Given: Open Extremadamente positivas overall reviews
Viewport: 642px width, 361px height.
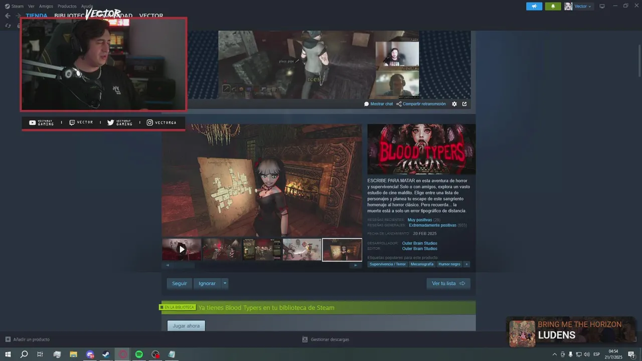Looking at the screenshot, I should click(432, 225).
